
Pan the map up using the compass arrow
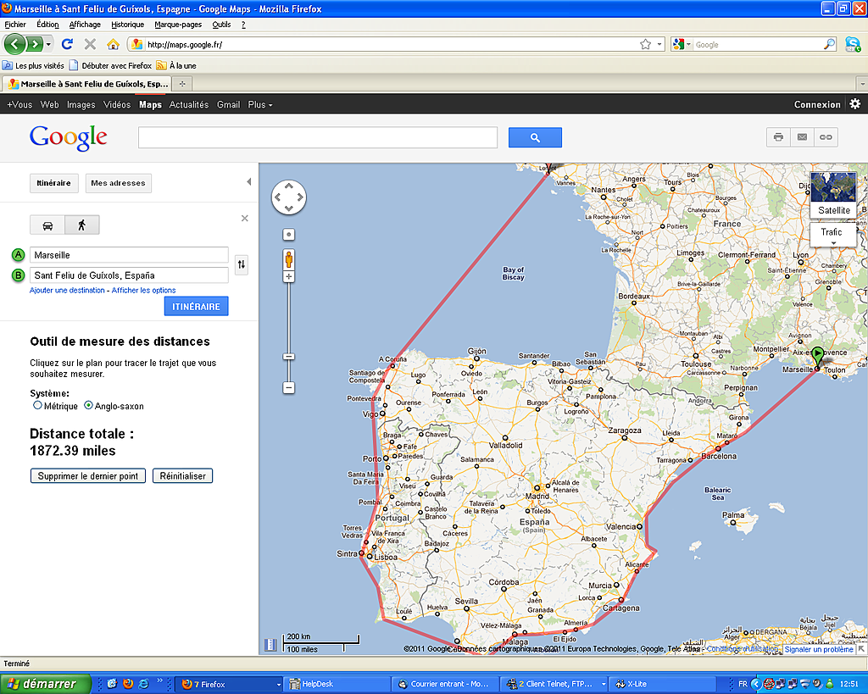point(289,186)
